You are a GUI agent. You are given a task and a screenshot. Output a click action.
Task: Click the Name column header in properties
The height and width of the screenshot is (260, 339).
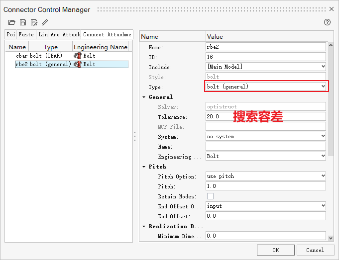[x=173, y=36]
